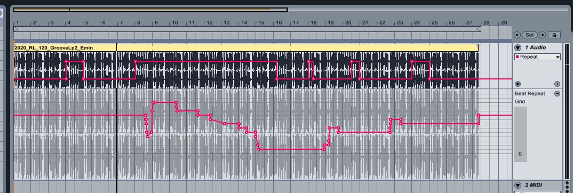Click the arrangement overview zoom bar
This screenshot has height=193, width=573.
(150, 10)
